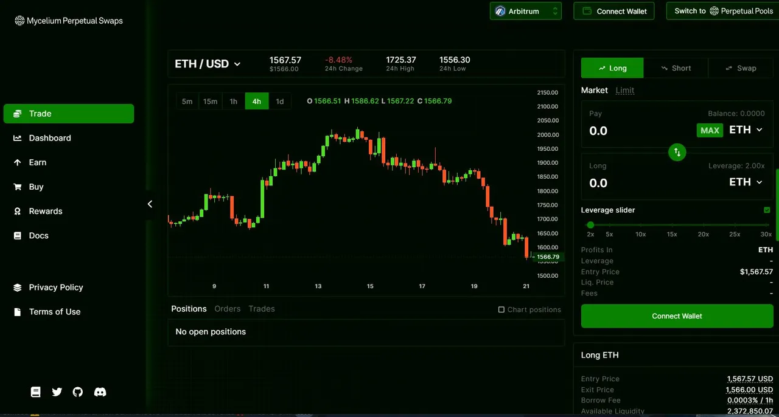This screenshot has height=417, width=779.
Task: Open the Arbitrum network dropdown
Action: click(526, 11)
